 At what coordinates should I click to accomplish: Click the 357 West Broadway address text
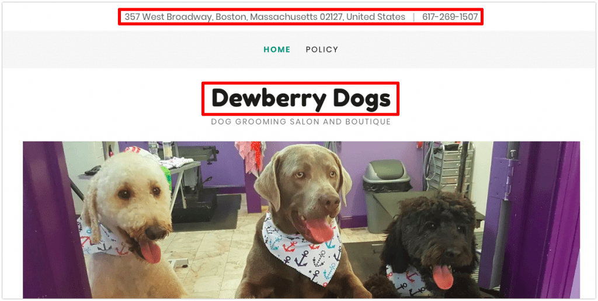pyautogui.click(x=265, y=17)
